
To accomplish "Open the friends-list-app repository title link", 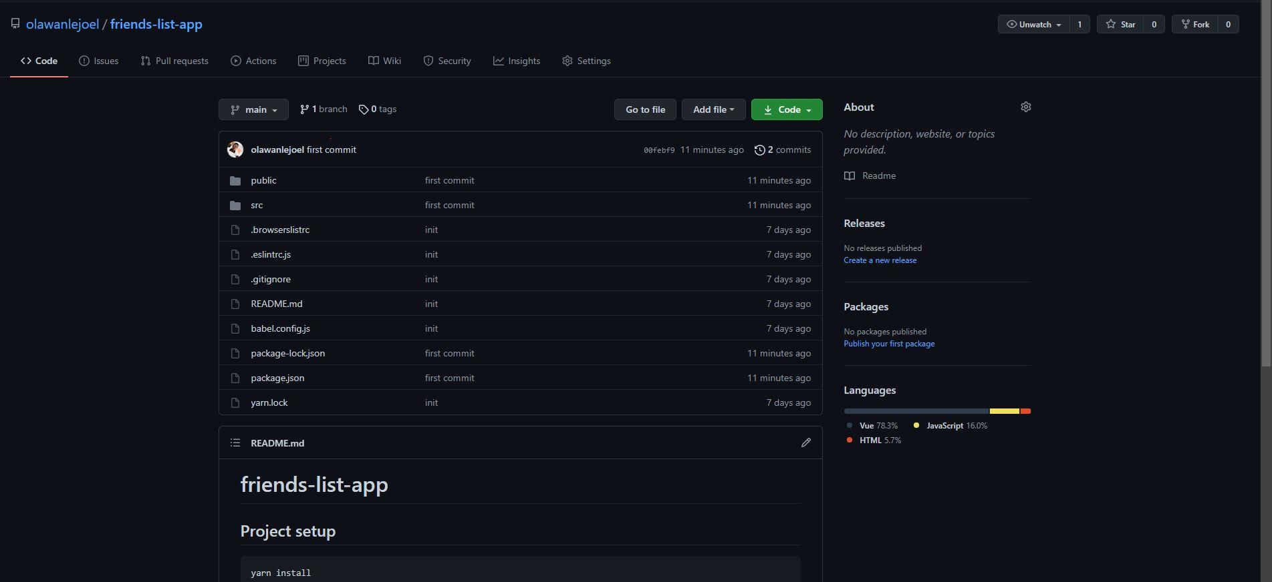I will [x=156, y=24].
